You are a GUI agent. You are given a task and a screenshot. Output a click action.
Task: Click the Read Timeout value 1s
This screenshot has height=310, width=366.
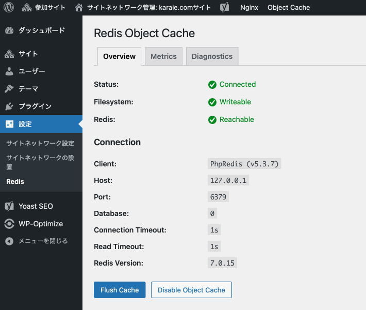pyautogui.click(x=214, y=246)
